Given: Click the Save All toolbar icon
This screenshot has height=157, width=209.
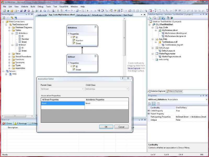Looking at the screenshot, I should coord(25,11).
